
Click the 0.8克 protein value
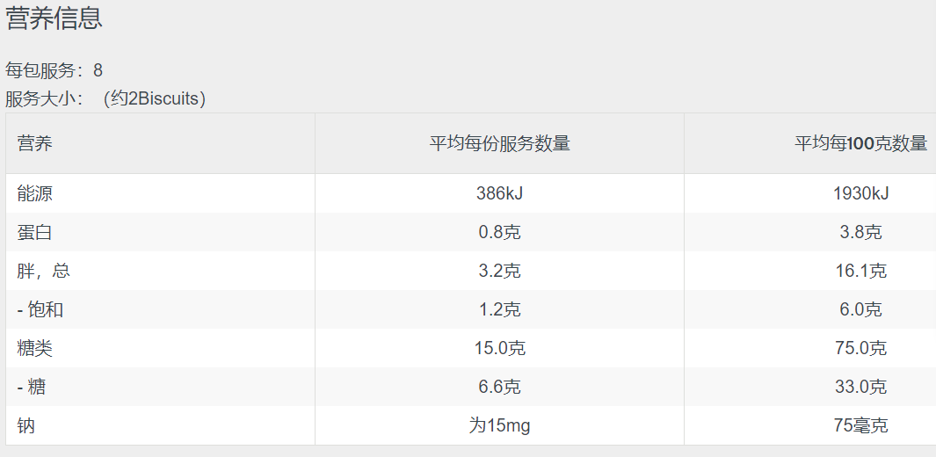499,232
